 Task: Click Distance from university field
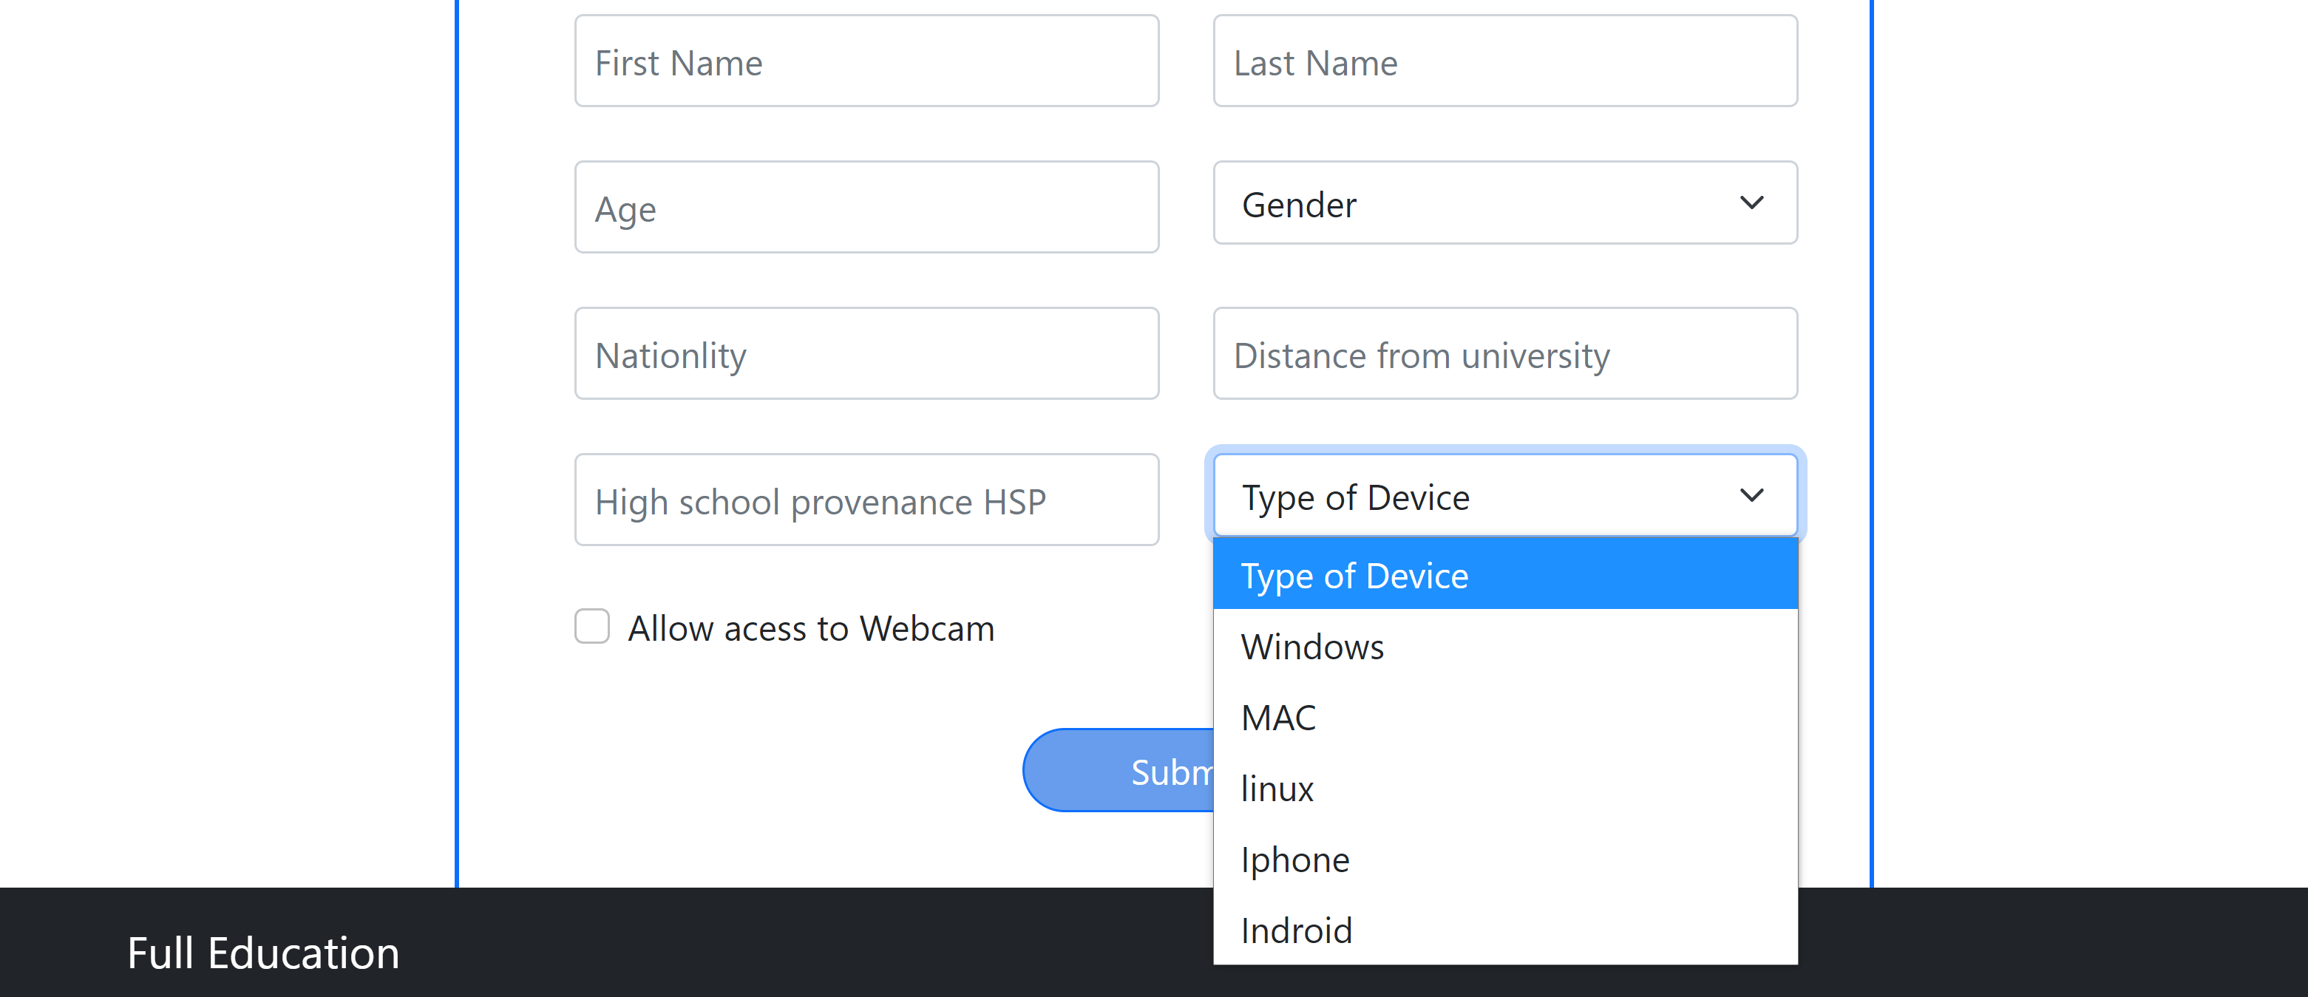click(1504, 354)
